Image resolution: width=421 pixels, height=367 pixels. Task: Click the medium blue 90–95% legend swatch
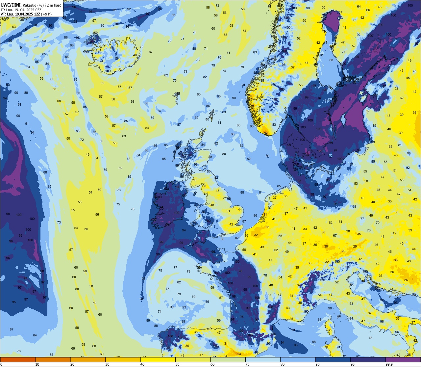coord(333,360)
